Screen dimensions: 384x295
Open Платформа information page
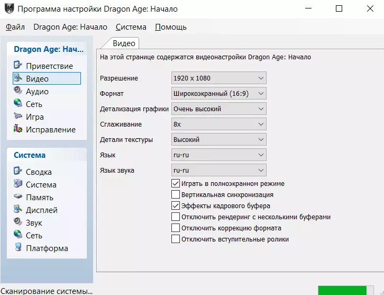click(47, 248)
